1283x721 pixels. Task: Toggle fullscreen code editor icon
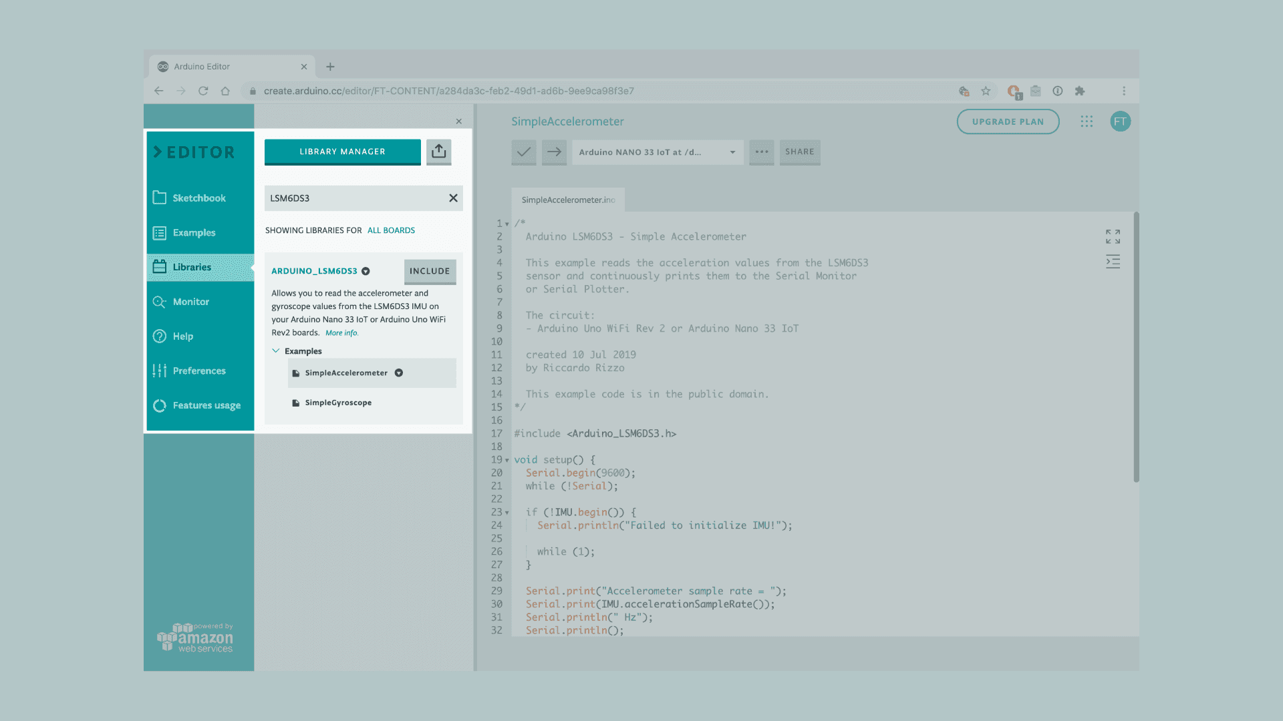[x=1113, y=236]
